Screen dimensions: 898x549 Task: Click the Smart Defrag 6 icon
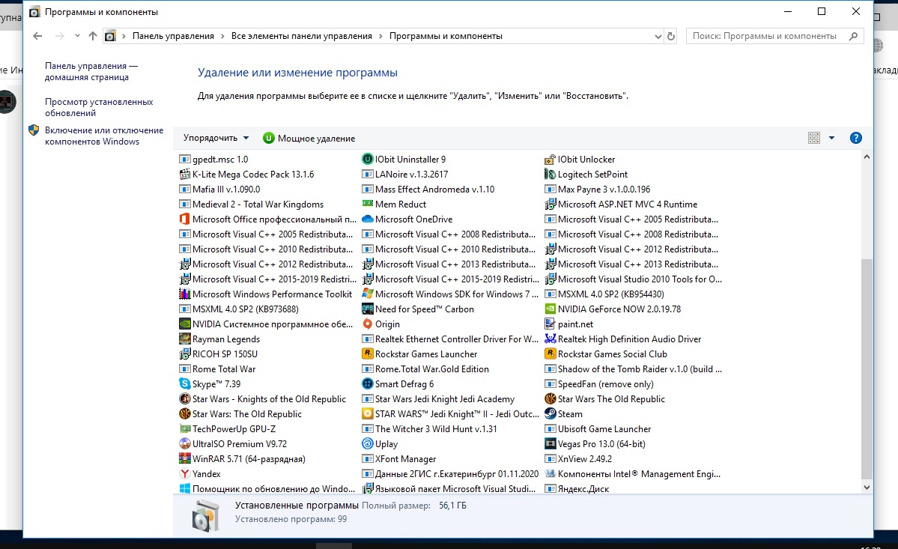click(x=368, y=384)
